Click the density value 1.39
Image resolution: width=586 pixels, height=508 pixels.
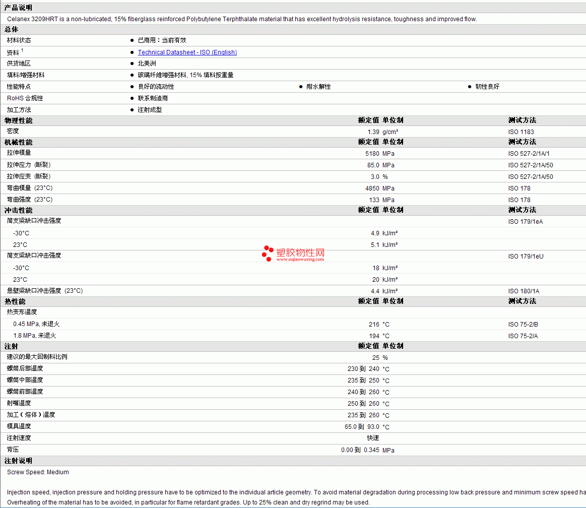click(373, 132)
